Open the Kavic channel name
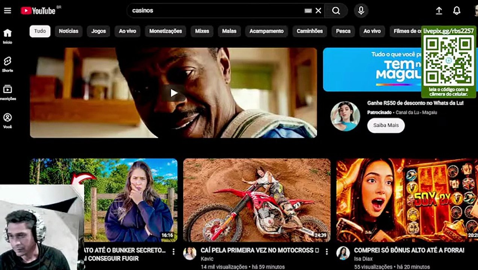The image size is (478, 270). pyautogui.click(x=207, y=259)
